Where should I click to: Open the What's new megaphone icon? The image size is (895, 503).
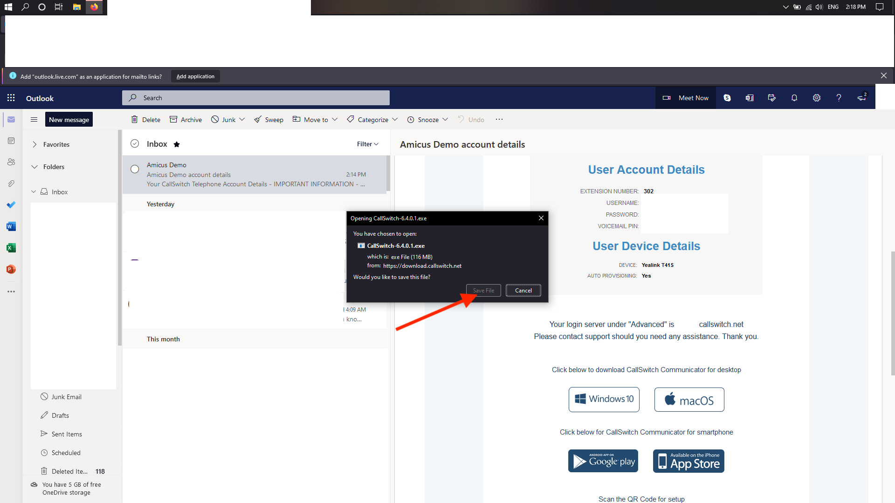862,98
